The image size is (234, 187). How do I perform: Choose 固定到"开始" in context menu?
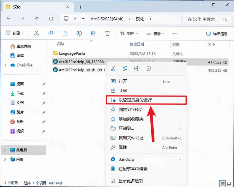pos(146,110)
